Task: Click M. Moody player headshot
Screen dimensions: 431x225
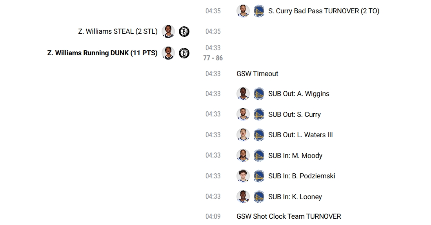Action: (x=243, y=156)
